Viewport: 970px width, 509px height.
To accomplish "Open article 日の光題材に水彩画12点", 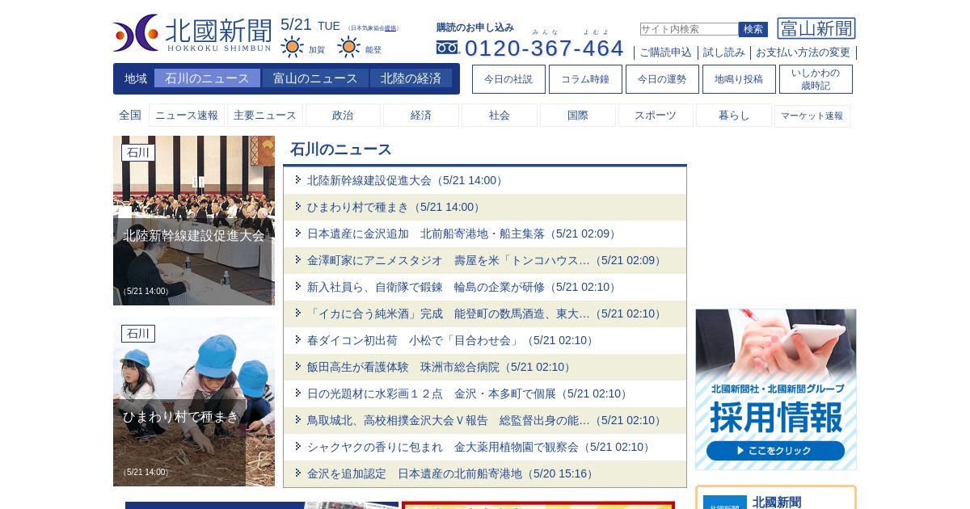I will 485,393.
